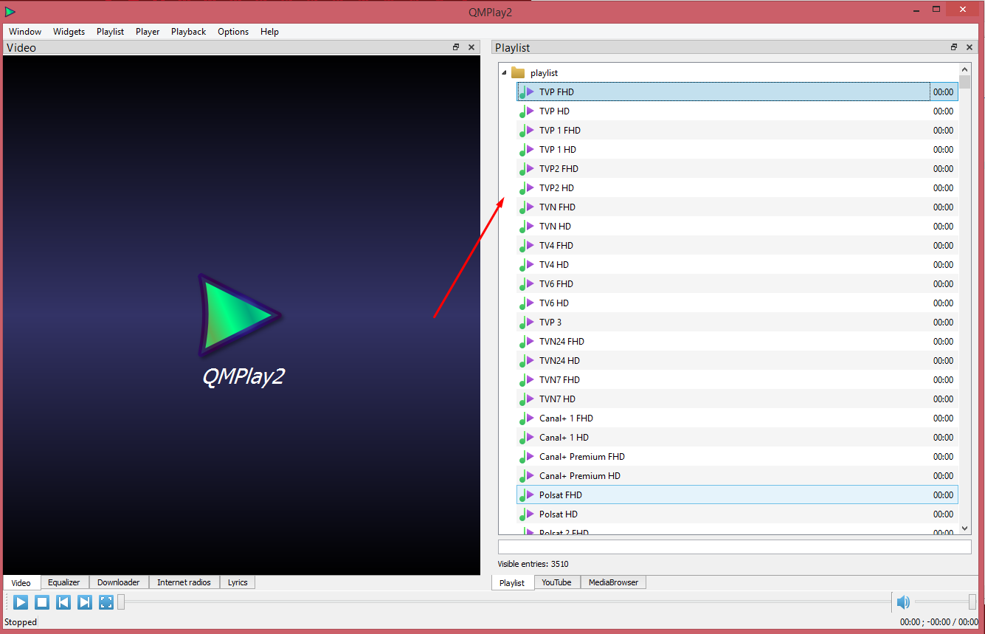Select the TV4 FHD entry
Viewport: 985px width, 634px height.
coord(737,246)
